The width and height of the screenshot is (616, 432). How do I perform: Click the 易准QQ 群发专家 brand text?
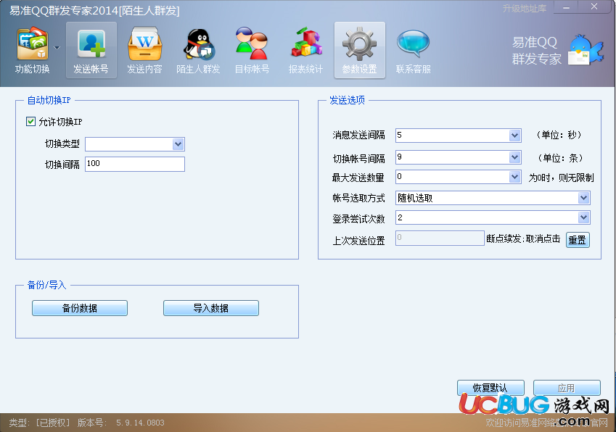pyautogui.click(x=536, y=50)
